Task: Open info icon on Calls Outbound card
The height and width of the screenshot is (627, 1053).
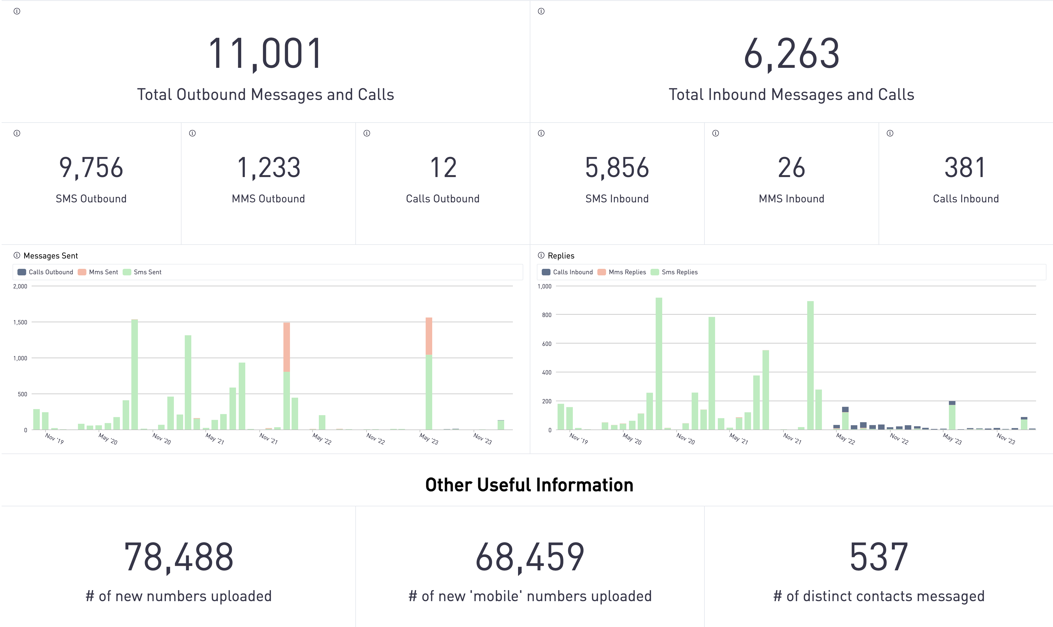Action: 367,133
